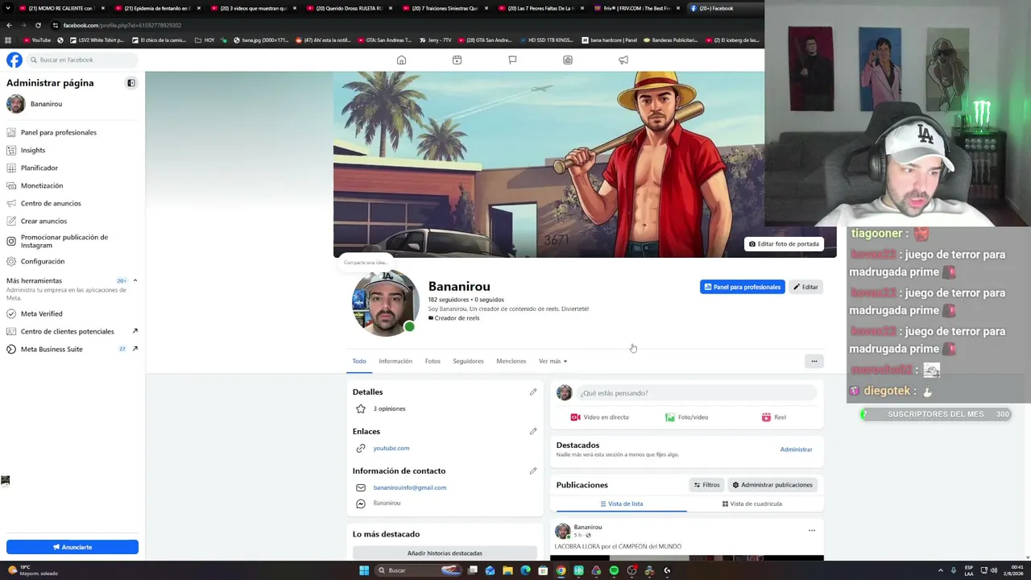
Task: Click Añadir historias destacadas button
Action: pyautogui.click(x=445, y=553)
